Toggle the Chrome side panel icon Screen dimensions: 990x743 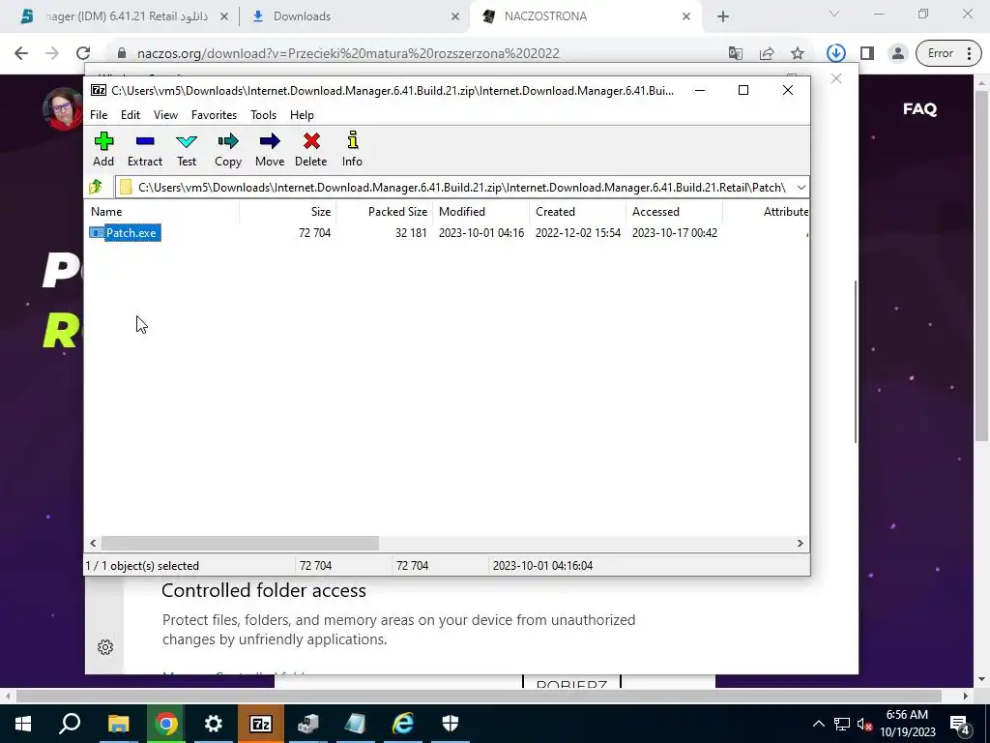click(867, 53)
